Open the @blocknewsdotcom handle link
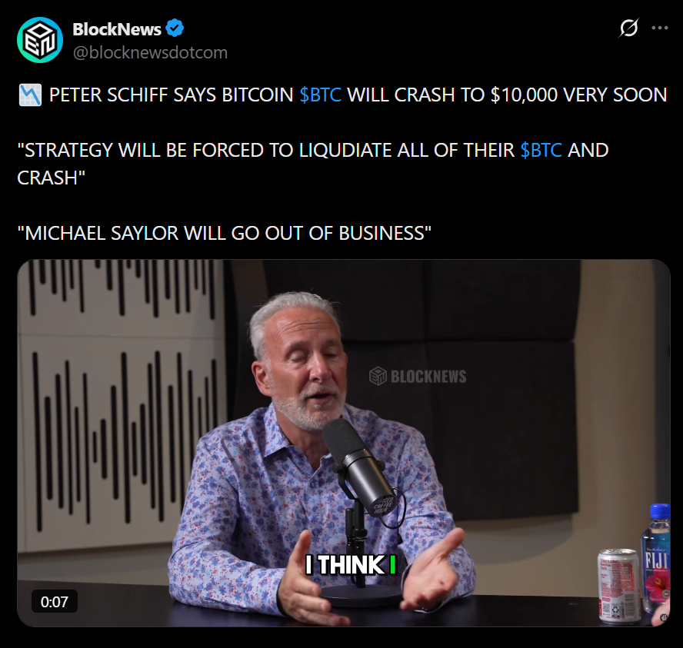683x648 pixels. [x=150, y=53]
